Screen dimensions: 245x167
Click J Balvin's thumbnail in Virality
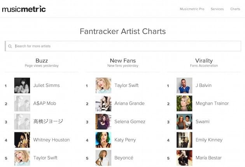point(184,85)
